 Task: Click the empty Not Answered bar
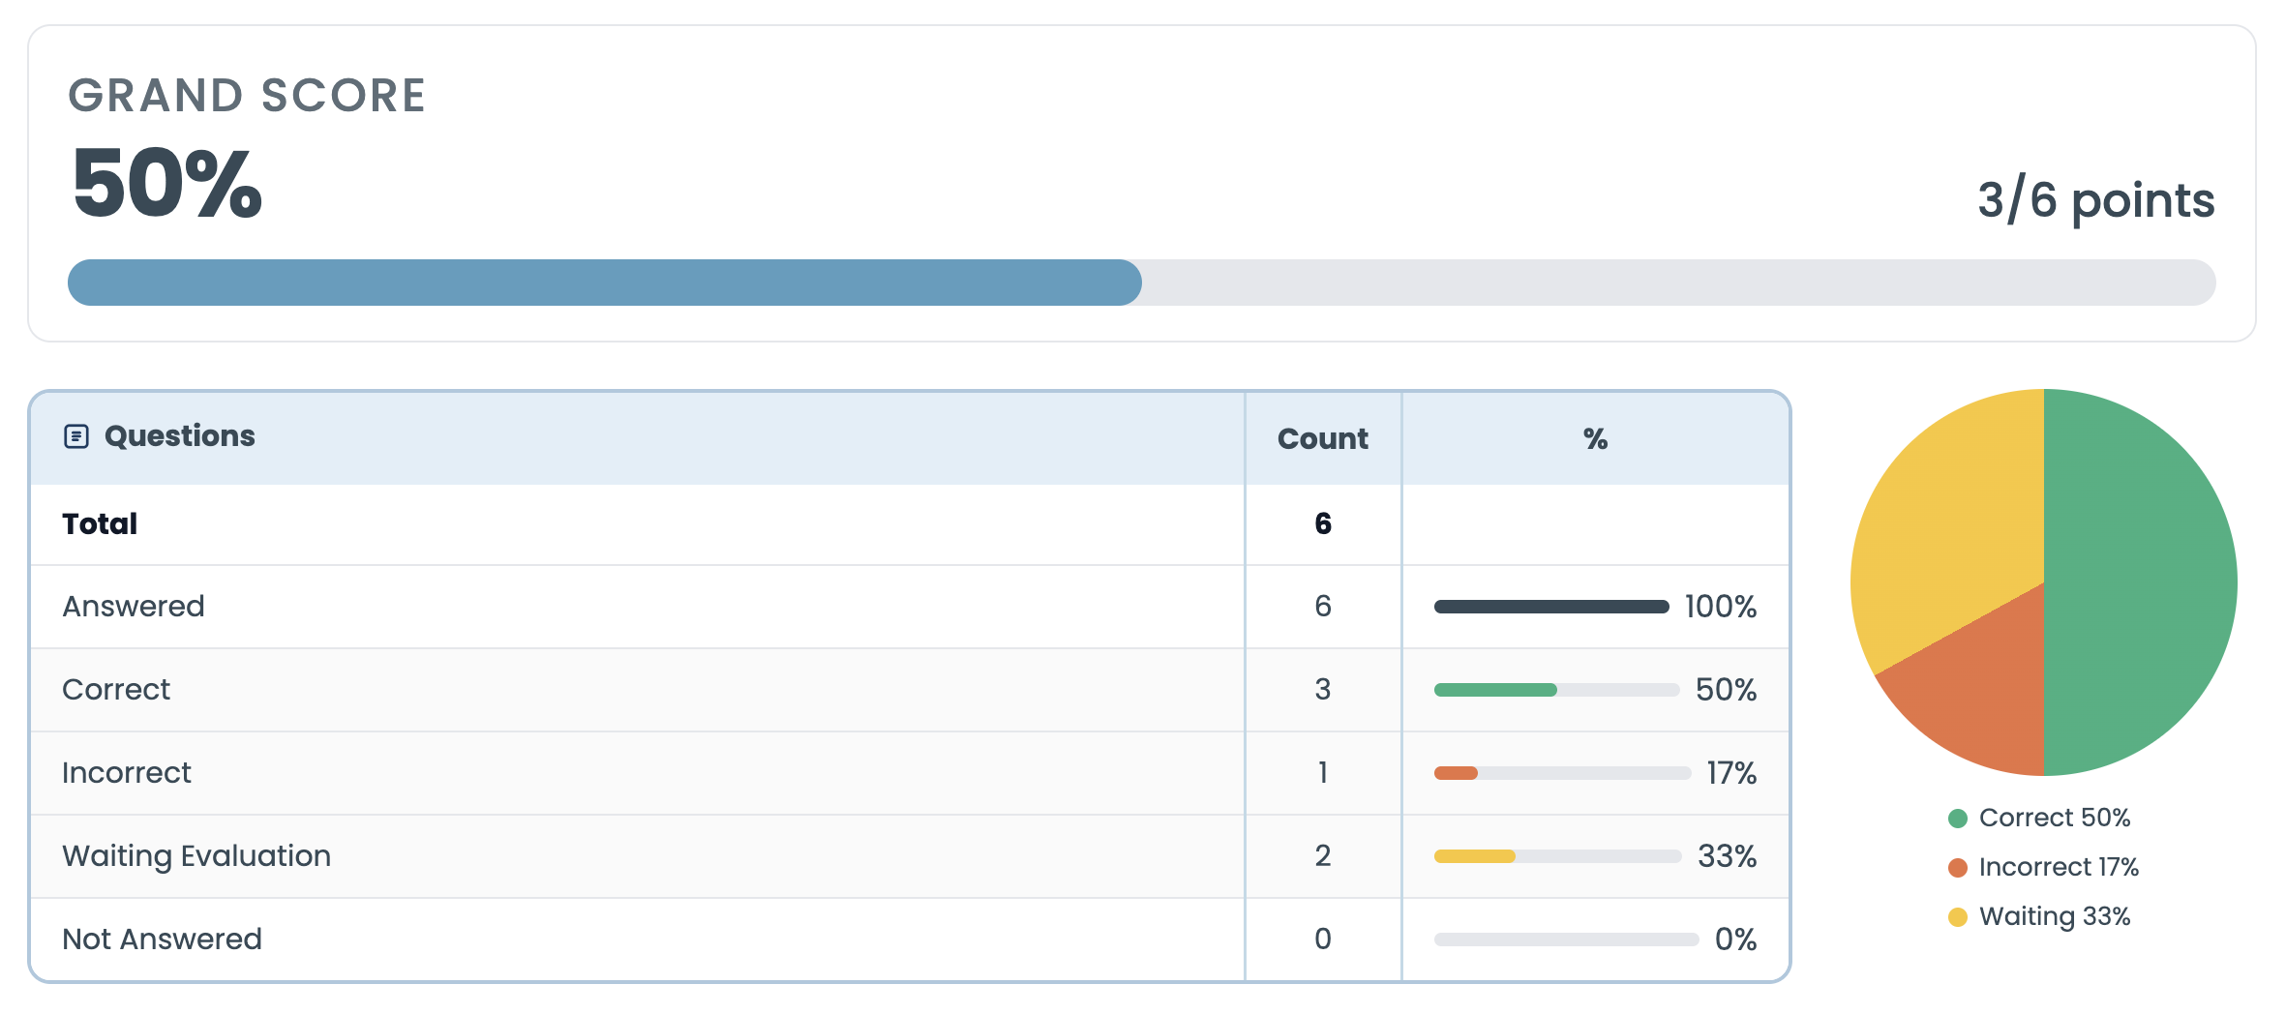(x=1566, y=939)
